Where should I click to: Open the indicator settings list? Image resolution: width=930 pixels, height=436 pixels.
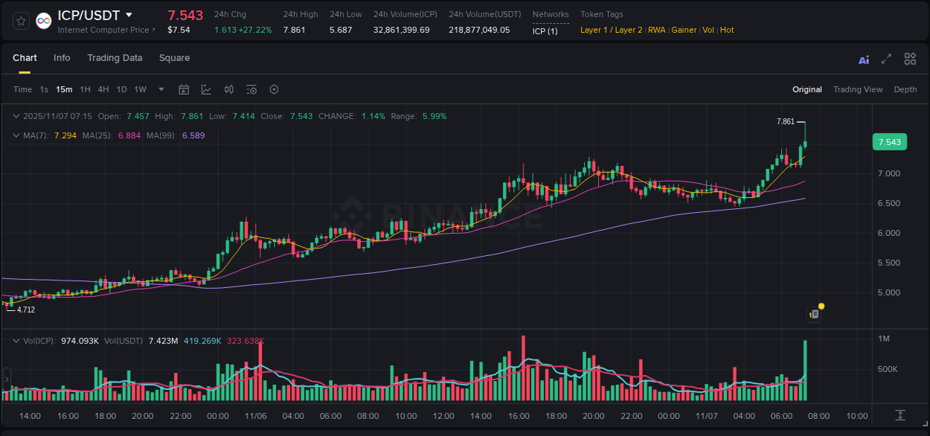click(x=251, y=89)
